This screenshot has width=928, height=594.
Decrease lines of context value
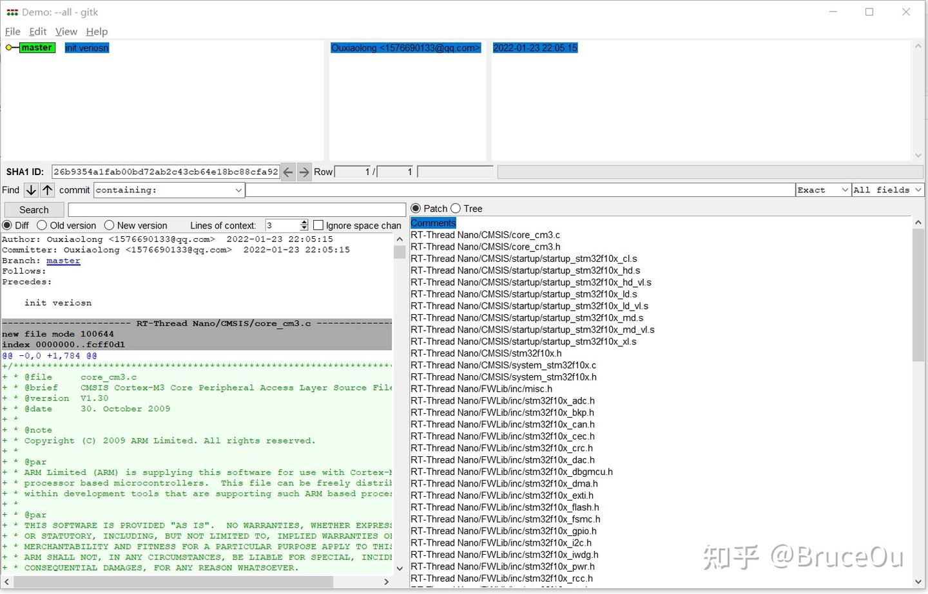coord(304,228)
